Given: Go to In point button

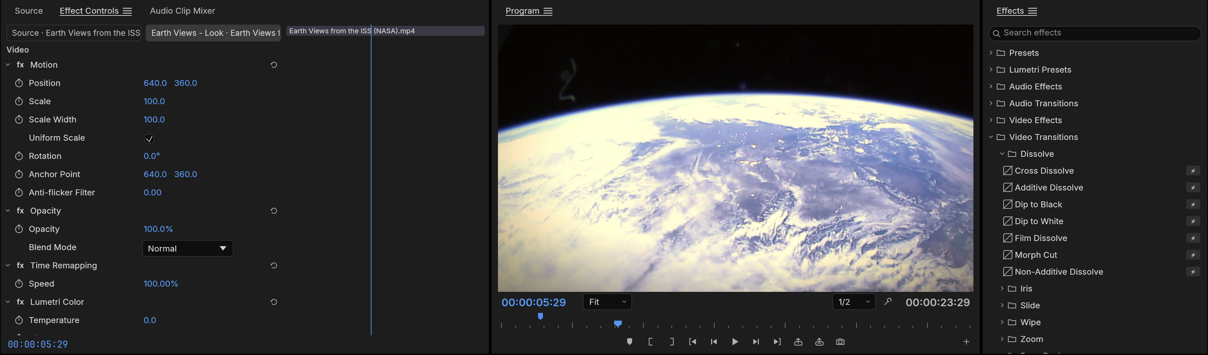Looking at the screenshot, I should pyautogui.click(x=693, y=342).
